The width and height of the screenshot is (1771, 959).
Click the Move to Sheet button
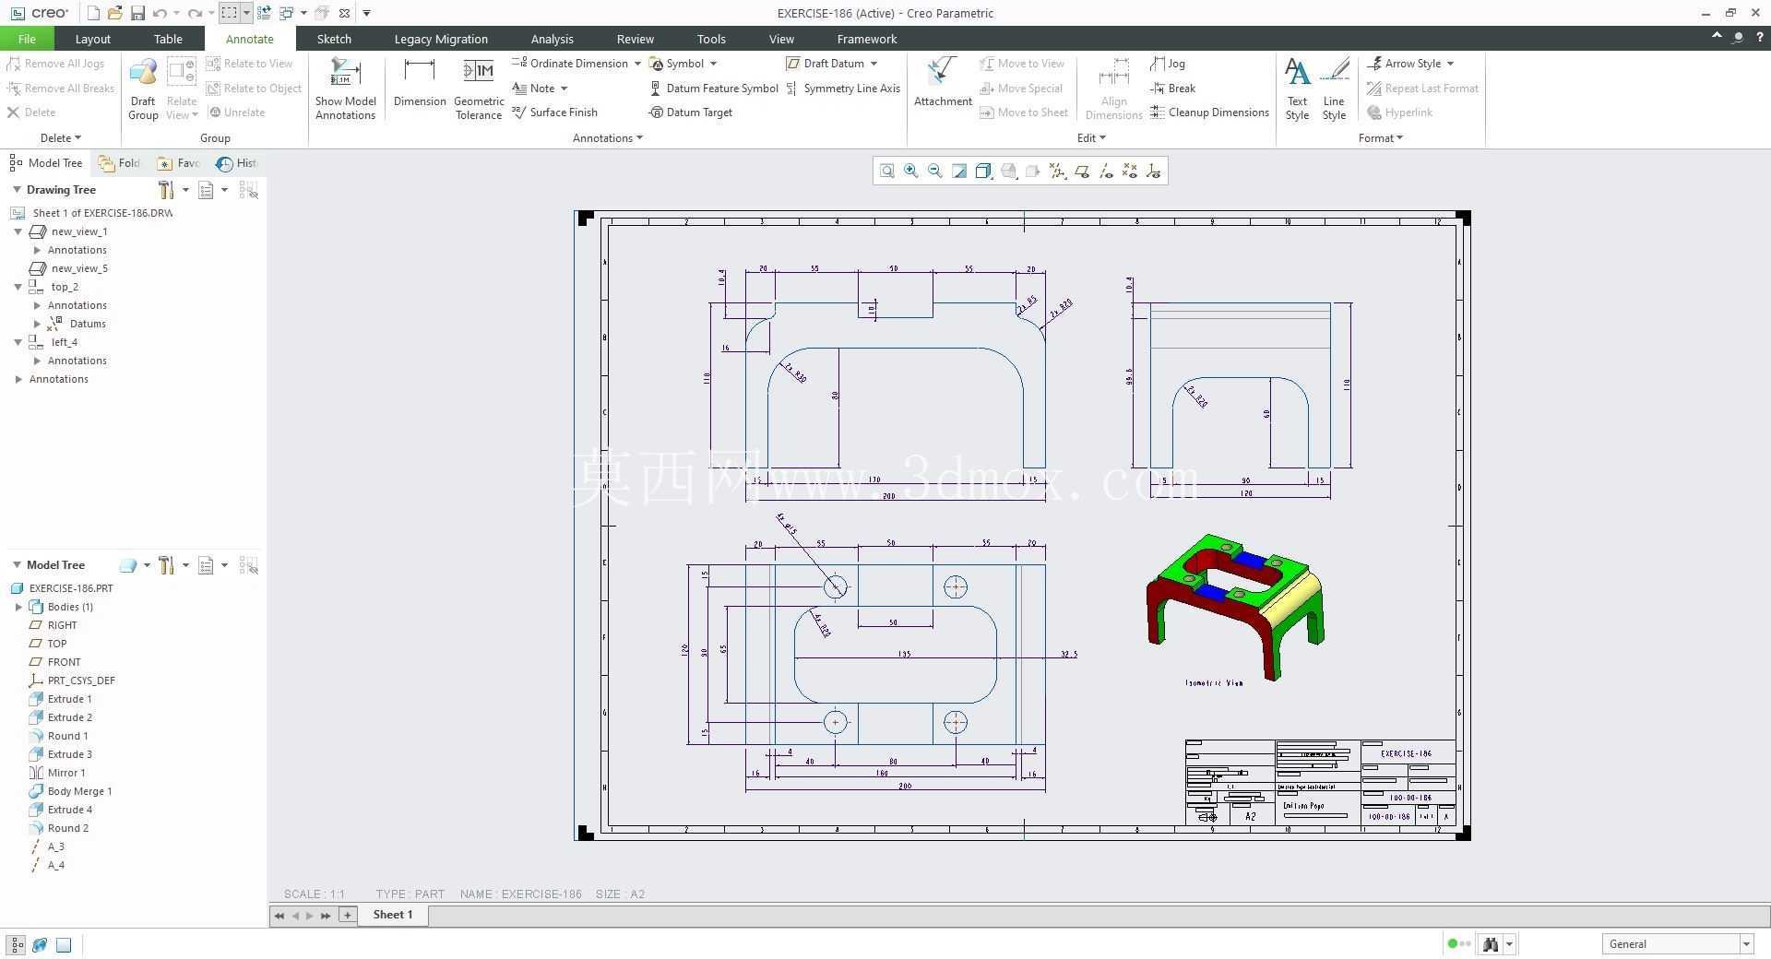pos(1023,112)
